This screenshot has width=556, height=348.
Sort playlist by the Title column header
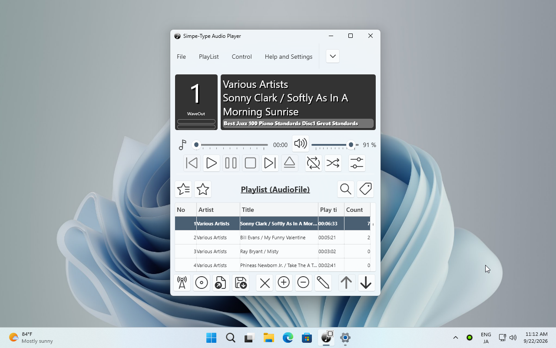point(279,210)
